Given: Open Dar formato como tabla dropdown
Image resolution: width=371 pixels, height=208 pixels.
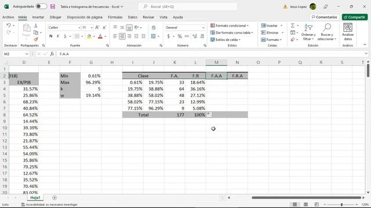Looking at the screenshot, I should click(232, 32).
